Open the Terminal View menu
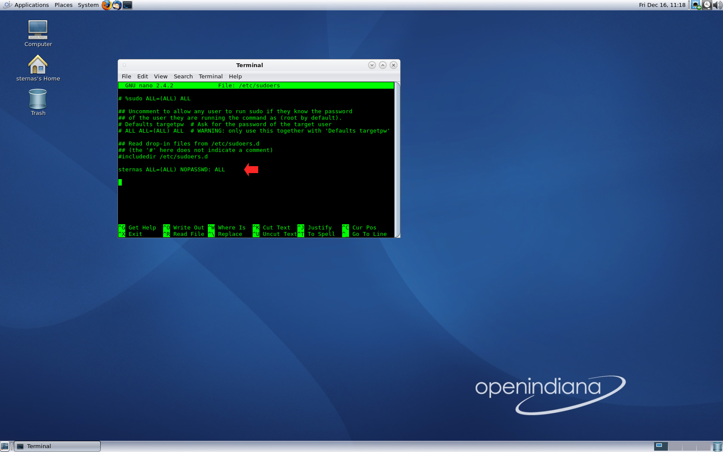 coord(161,76)
